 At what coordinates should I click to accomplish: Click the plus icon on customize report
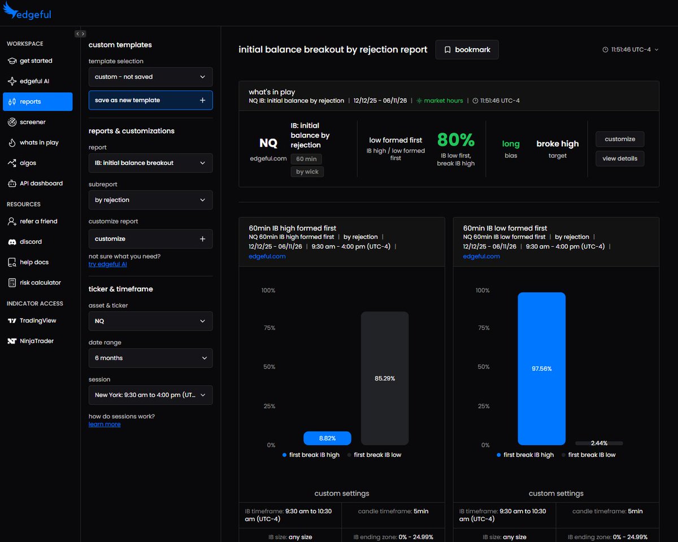(202, 239)
